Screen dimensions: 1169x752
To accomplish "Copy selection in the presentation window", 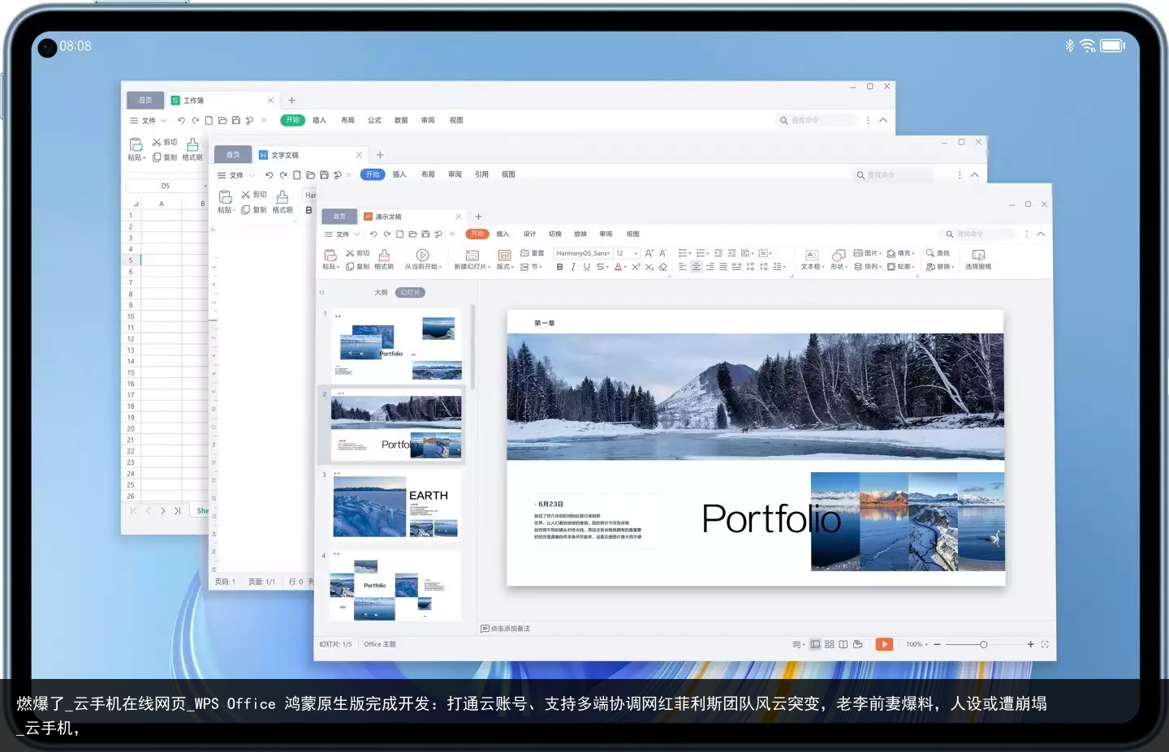I will pyautogui.click(x=357, y=266).
